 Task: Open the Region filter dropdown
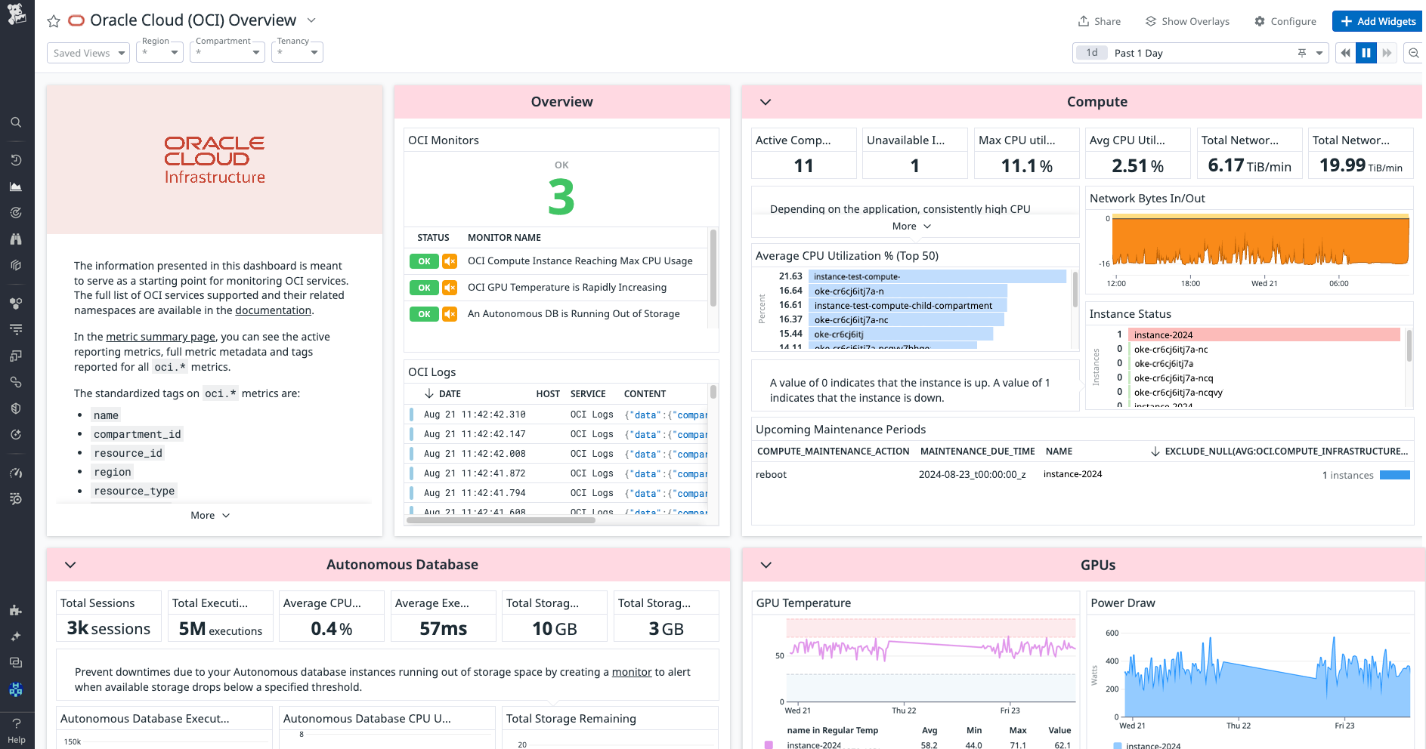(x=159, y=51)
